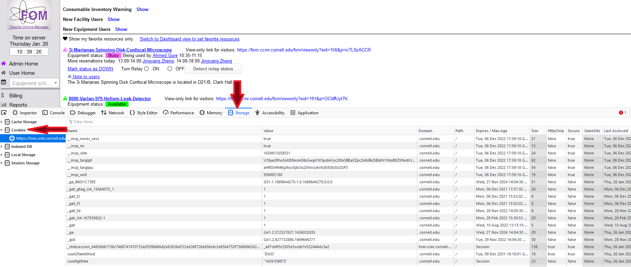Open the Accessibility tab
The height and width of the screenshot is (267, 631).
point(270,113)
